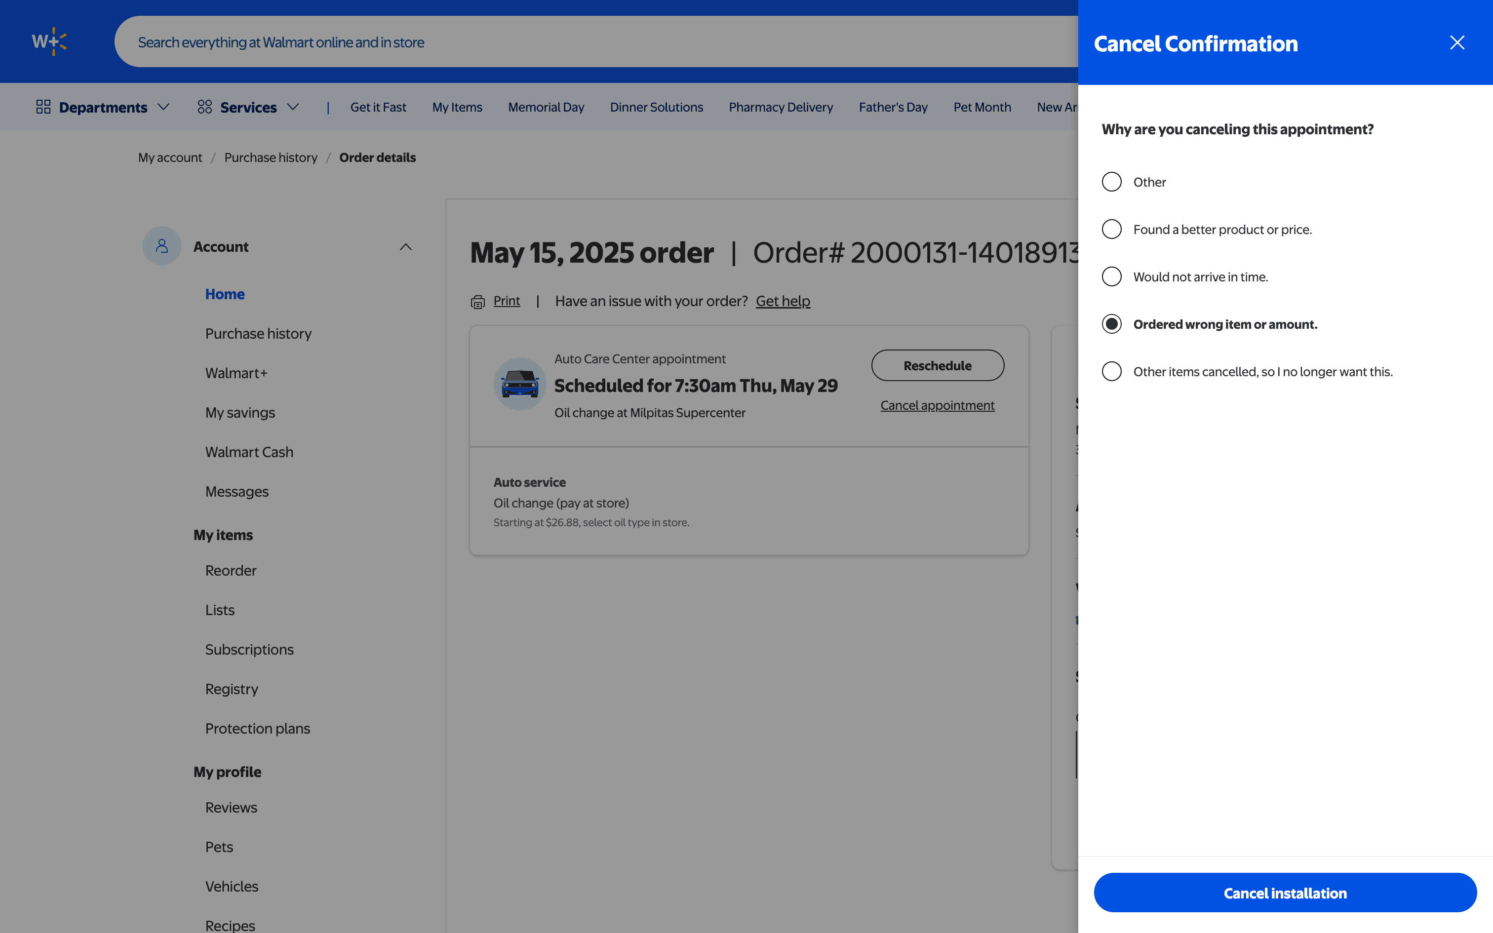This screenshot has height=933, width=1493.
Task: Click the Get help link
Action: (783, 301)
